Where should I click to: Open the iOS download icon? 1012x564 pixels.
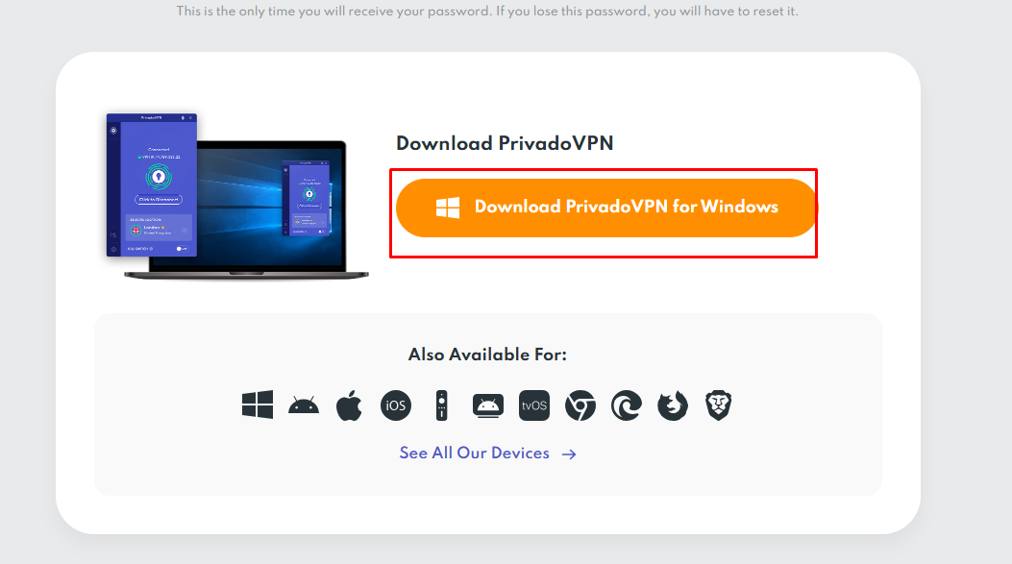pyautogui.click(x=395, y=405)
